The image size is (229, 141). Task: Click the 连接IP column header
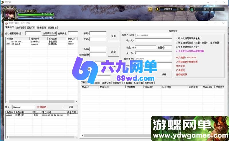17,39
